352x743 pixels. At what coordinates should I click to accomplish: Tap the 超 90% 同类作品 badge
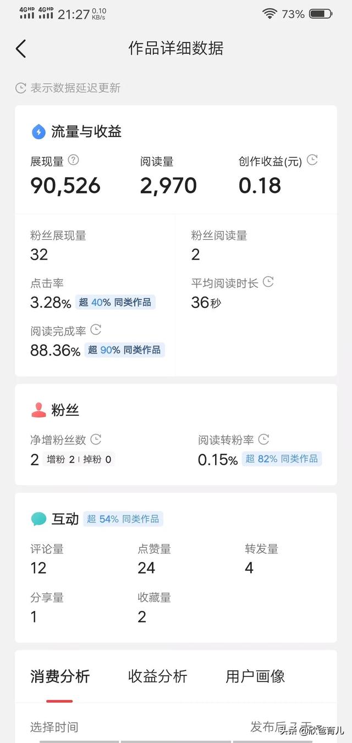(124, 350)
